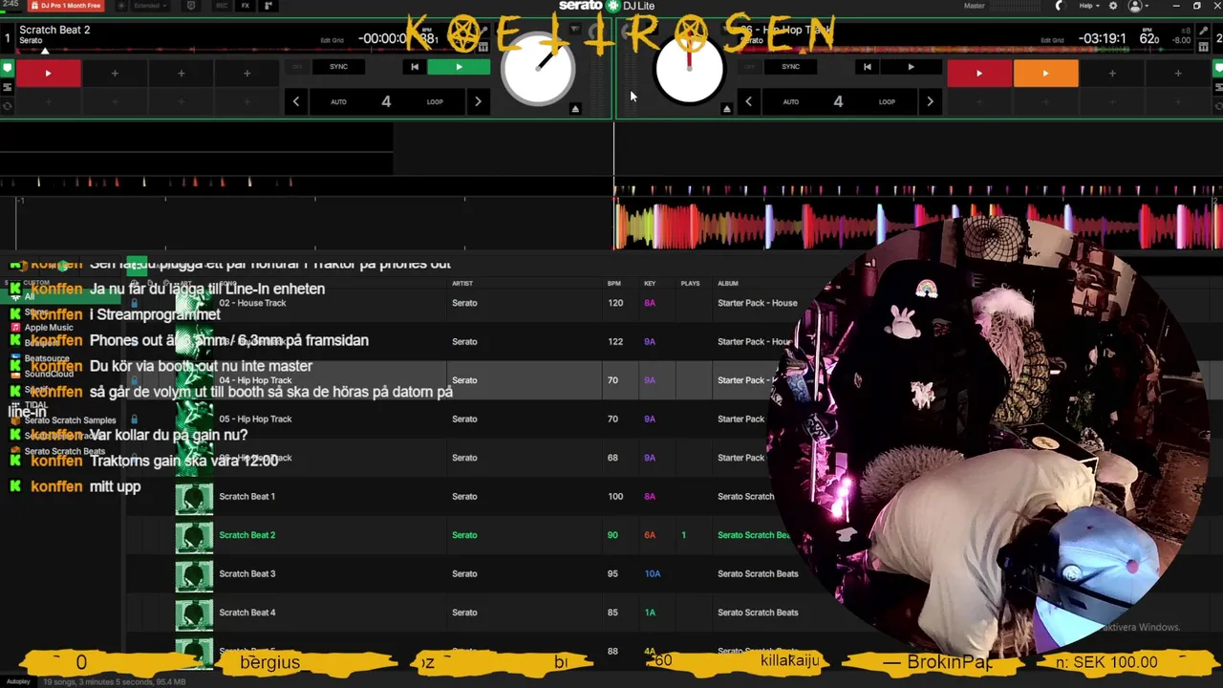Image resolution: width=1223 pixels, height=688 pixels.
Task: Select the cue points pad mode on deck 1
Action: pyautogui.click(x=7, y=69)
